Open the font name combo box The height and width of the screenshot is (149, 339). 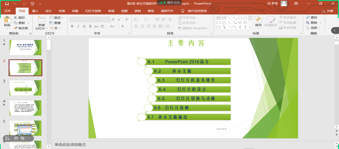pyautogui.click(x=83, y=20)
